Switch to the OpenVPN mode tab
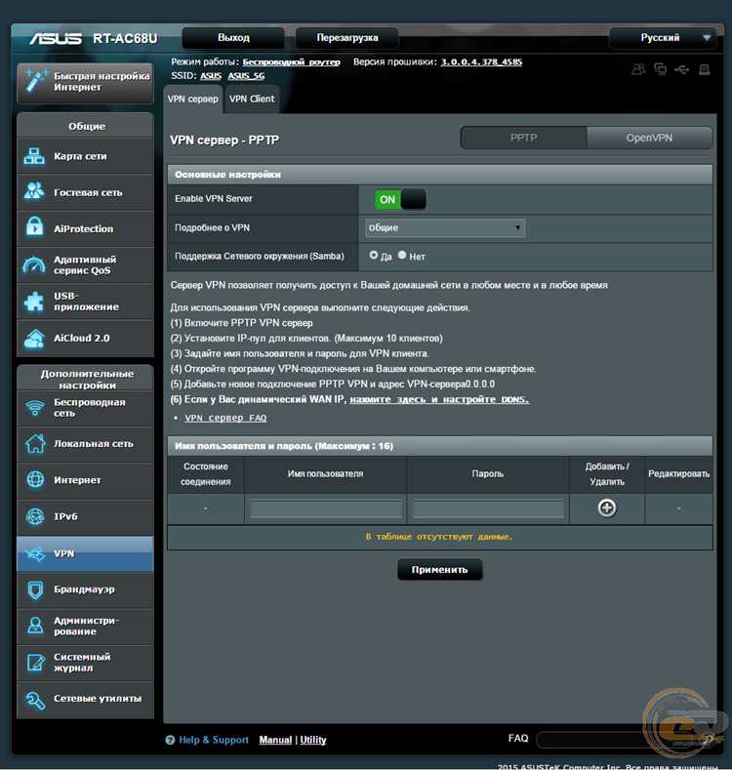 (x=649, y=139)
